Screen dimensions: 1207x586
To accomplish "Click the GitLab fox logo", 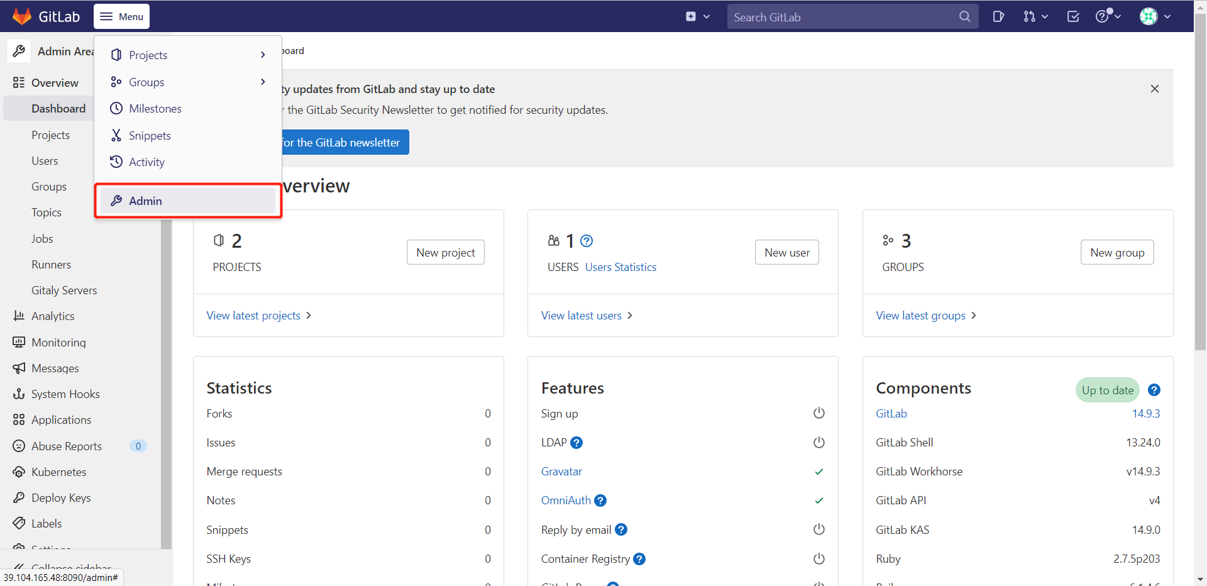I will tap(22, 16).
